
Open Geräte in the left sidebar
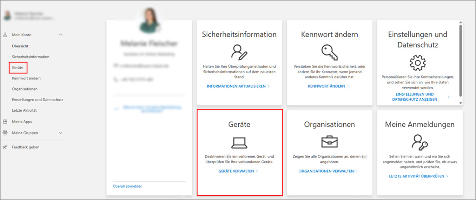(x=17, y=68)
